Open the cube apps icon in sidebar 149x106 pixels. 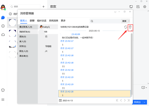pyautogui.click(x=3, y=90)
